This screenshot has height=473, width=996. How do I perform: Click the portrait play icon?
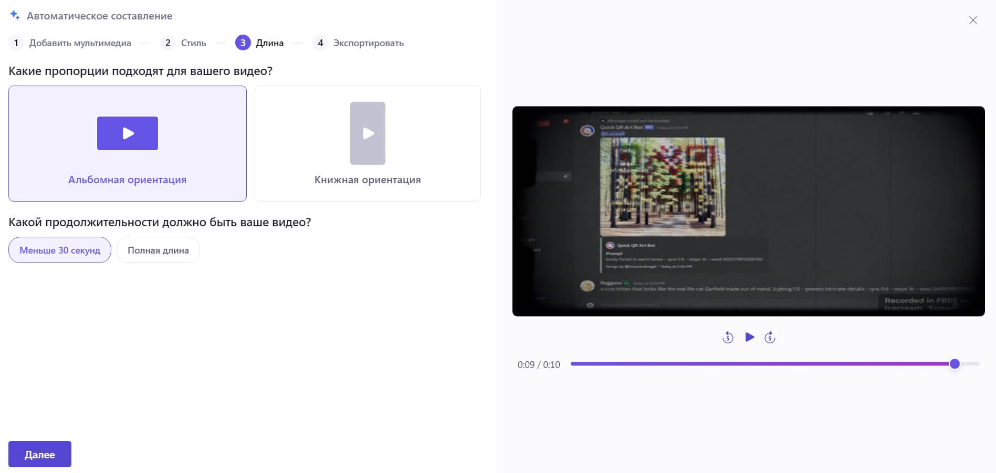[x=368, y=133]
